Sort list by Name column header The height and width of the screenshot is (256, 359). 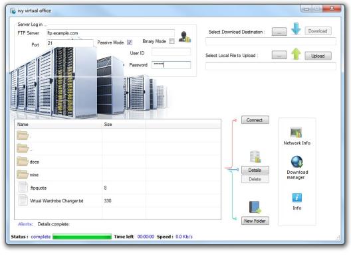59,125
